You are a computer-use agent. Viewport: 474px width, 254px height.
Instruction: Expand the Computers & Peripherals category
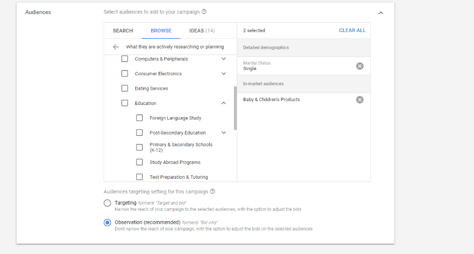click(224, 59)
